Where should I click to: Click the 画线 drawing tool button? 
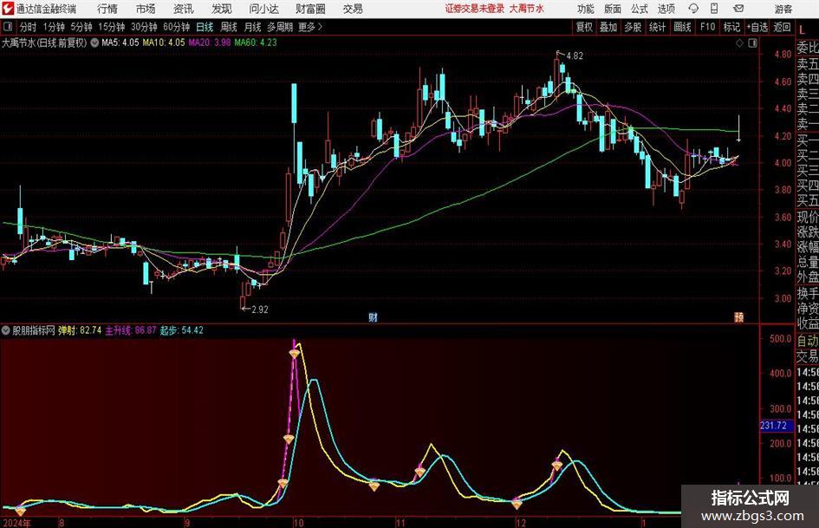(x=683, y=27)
